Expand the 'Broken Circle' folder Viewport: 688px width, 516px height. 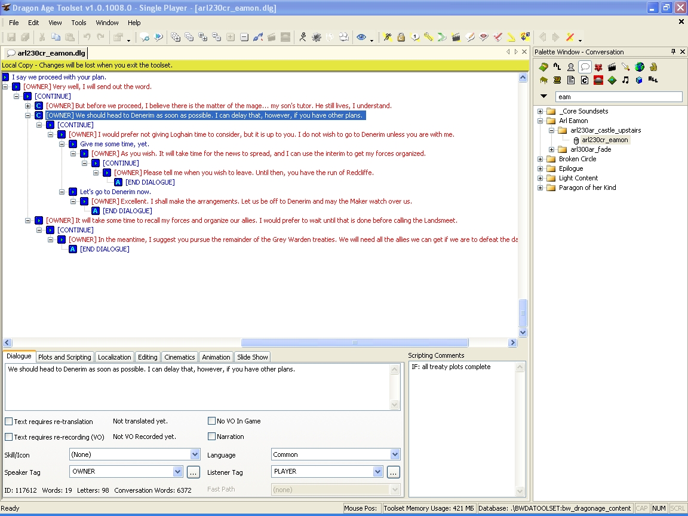tap(540, 159)
